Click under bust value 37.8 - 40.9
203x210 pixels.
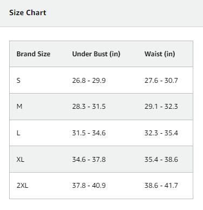89,186
